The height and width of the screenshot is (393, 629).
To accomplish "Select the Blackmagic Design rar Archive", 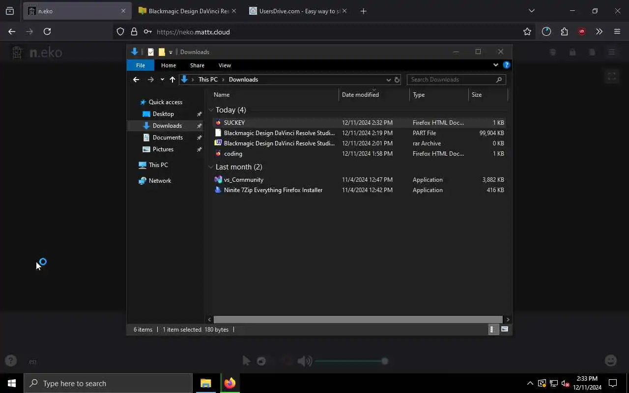I will pyautogui.click(x=359, y=143).
